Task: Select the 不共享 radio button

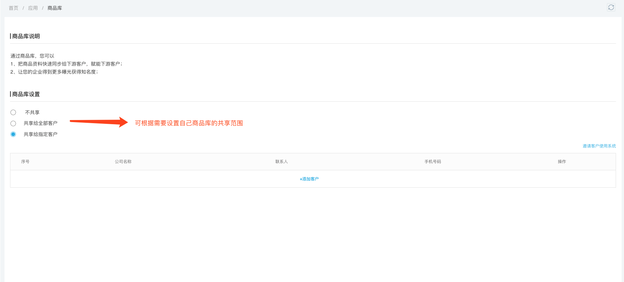Action: (x=13, y=112)
